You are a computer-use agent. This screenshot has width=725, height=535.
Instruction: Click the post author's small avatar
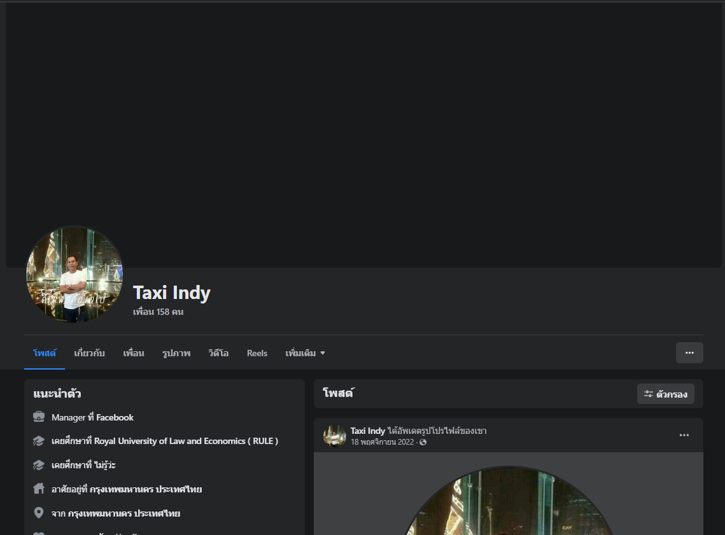[335, 436]
